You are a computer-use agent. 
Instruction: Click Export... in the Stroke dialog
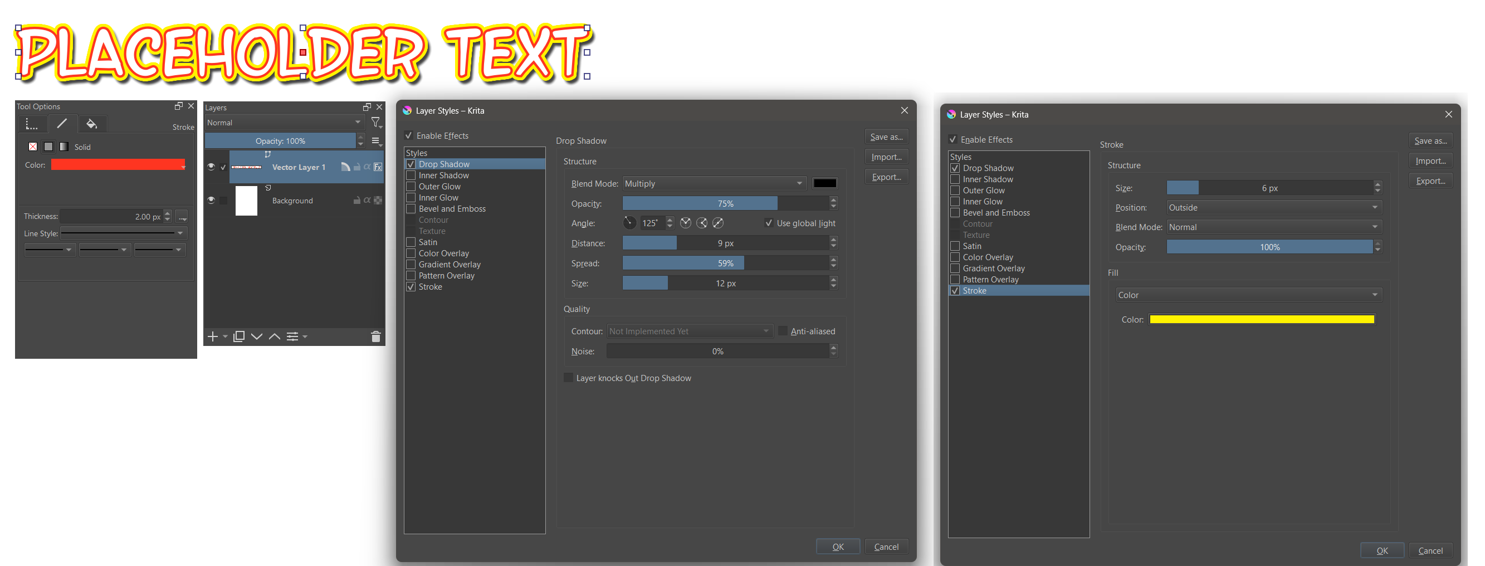(x=1431, y=181)
